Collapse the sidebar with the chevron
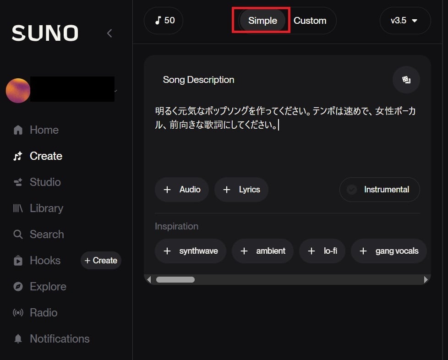The image size is (448, 360). click(x=109, y=33)
